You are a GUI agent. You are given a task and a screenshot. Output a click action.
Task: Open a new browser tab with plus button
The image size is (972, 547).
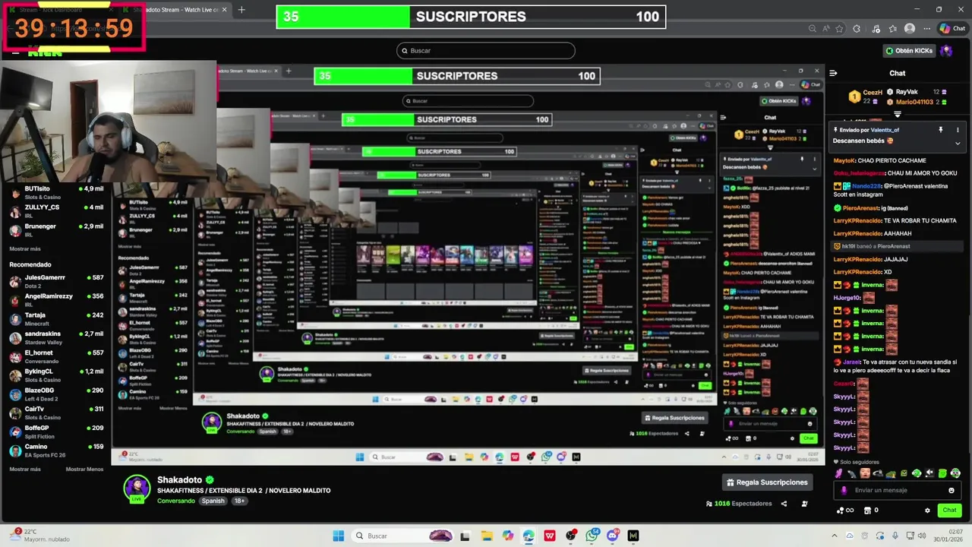coord(241,10)
